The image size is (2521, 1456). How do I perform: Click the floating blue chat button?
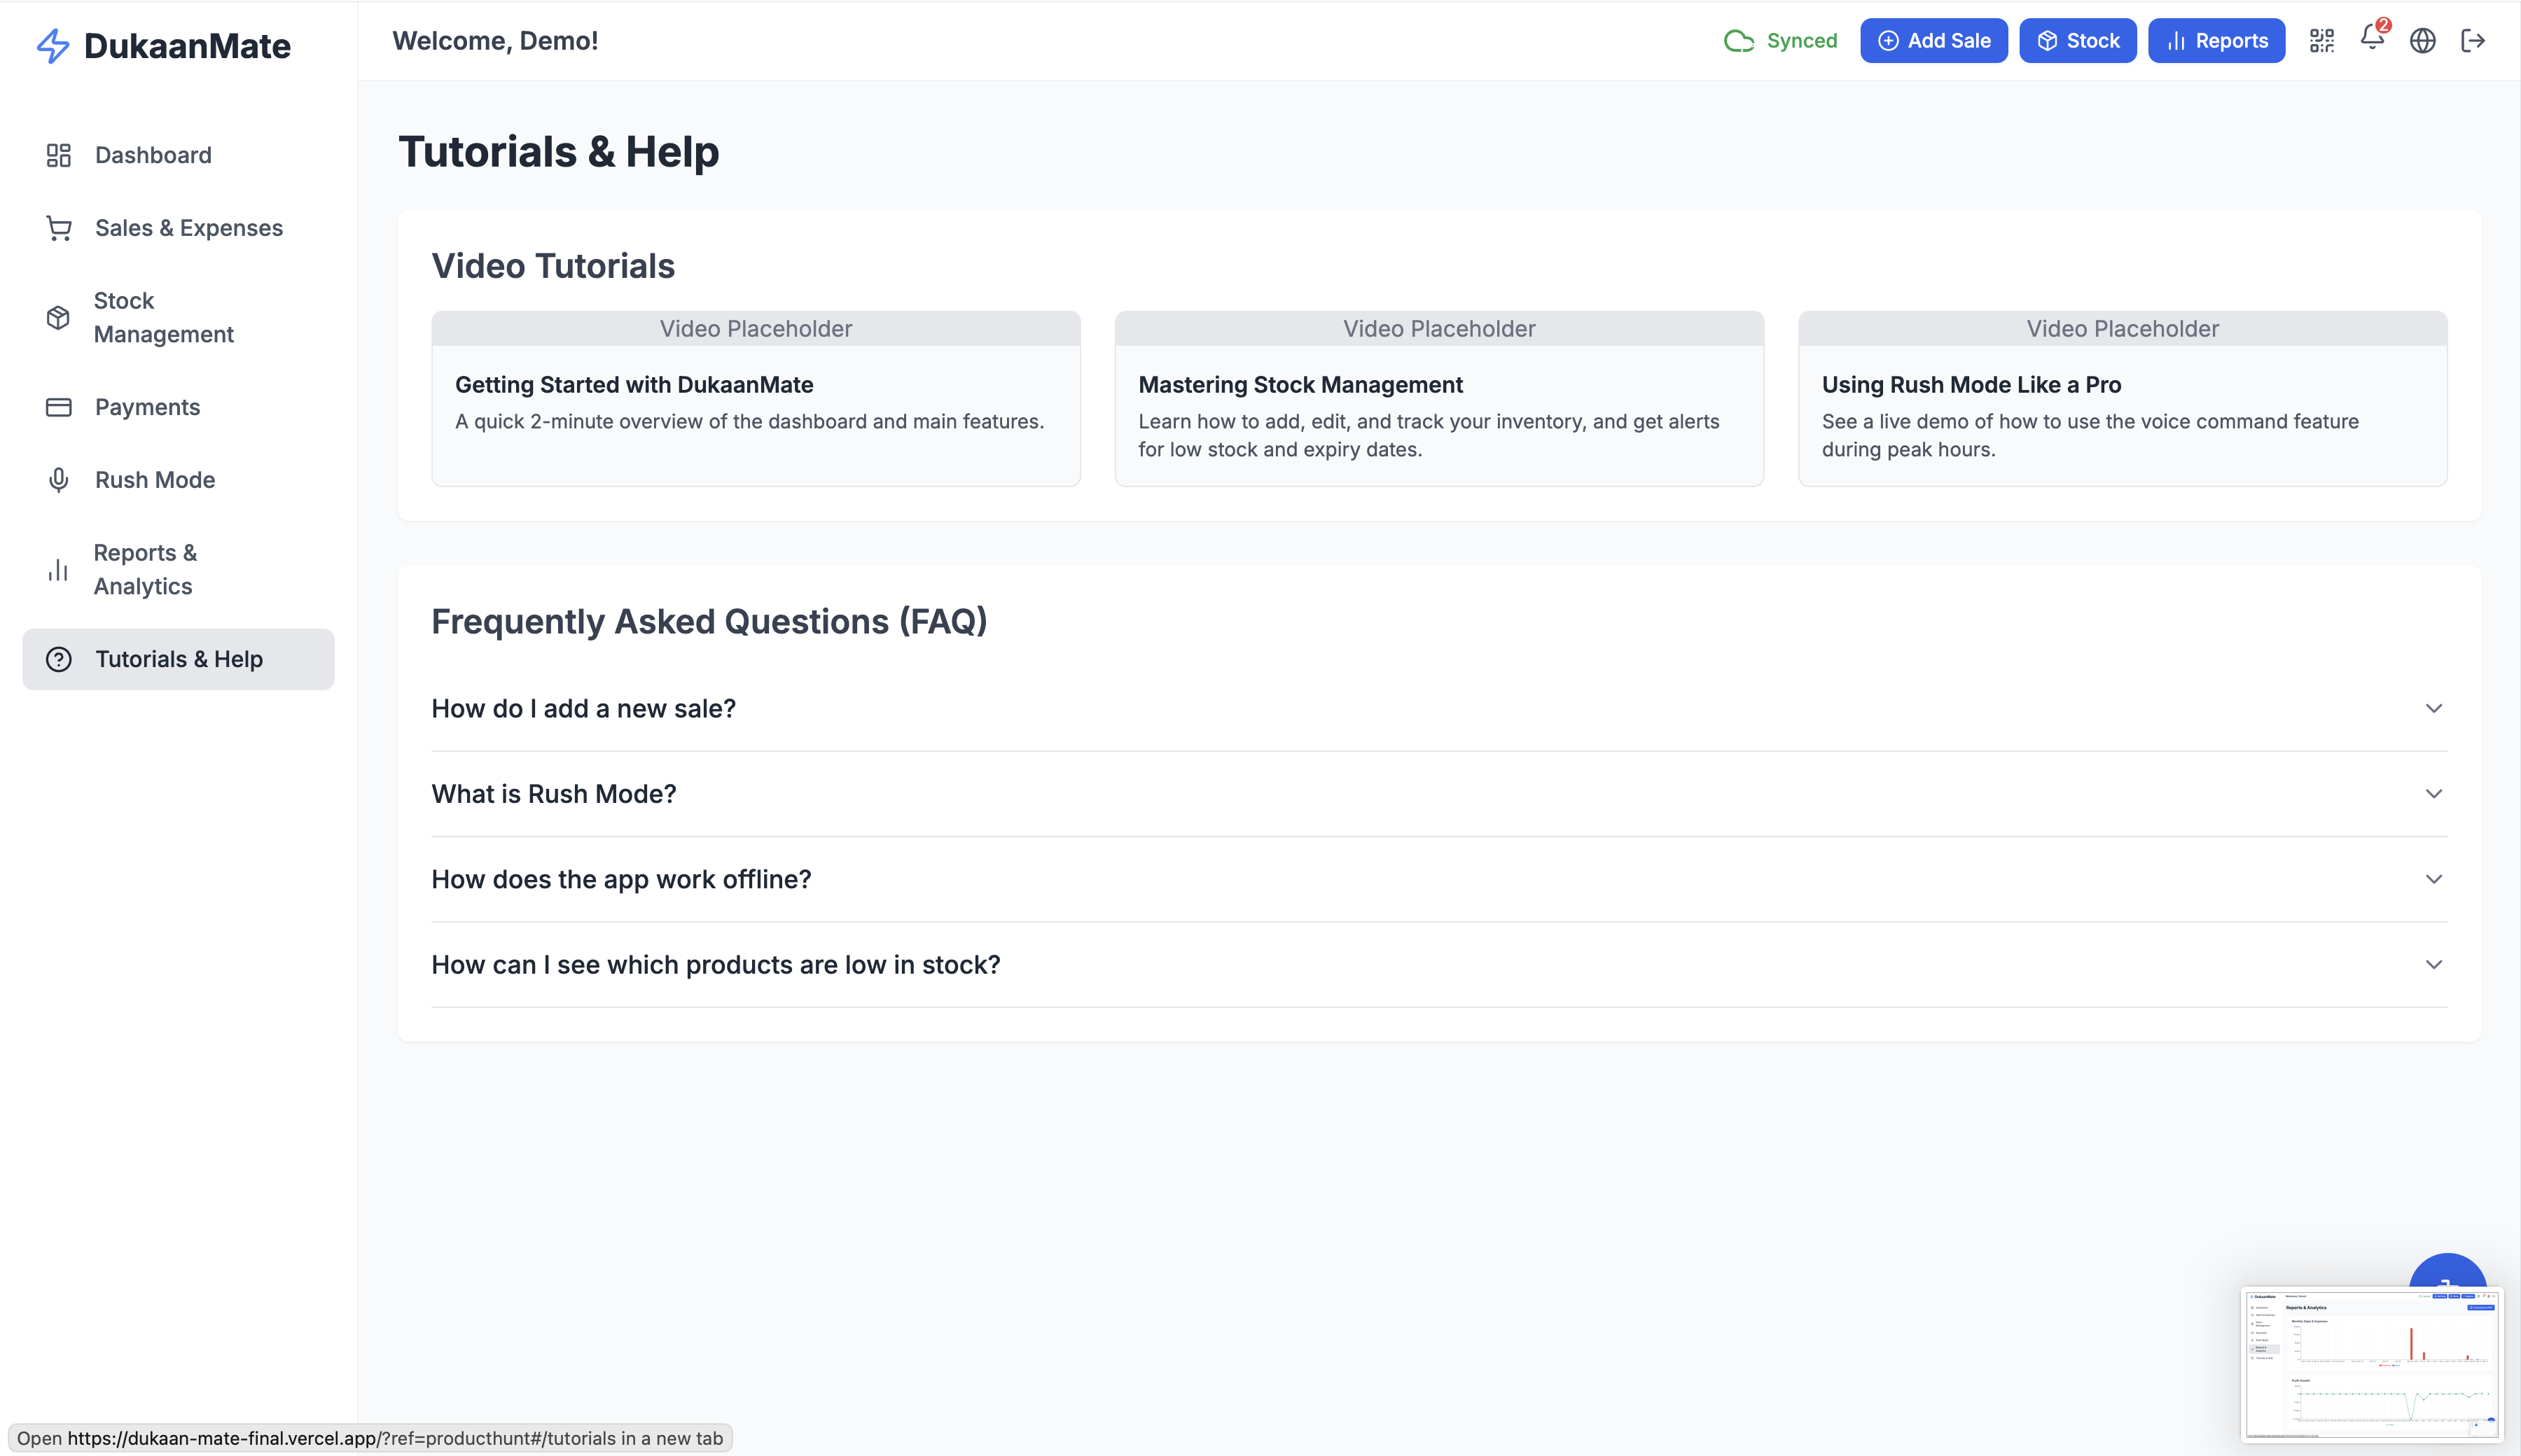[x=2447, y=1272]
